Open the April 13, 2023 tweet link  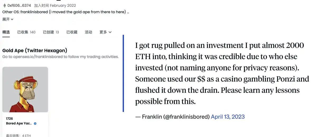pyautogui.click(x=228, y=116)
